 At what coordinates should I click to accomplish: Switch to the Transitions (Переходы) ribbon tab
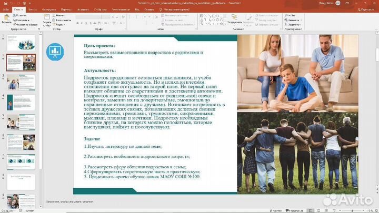pos(66,9)
